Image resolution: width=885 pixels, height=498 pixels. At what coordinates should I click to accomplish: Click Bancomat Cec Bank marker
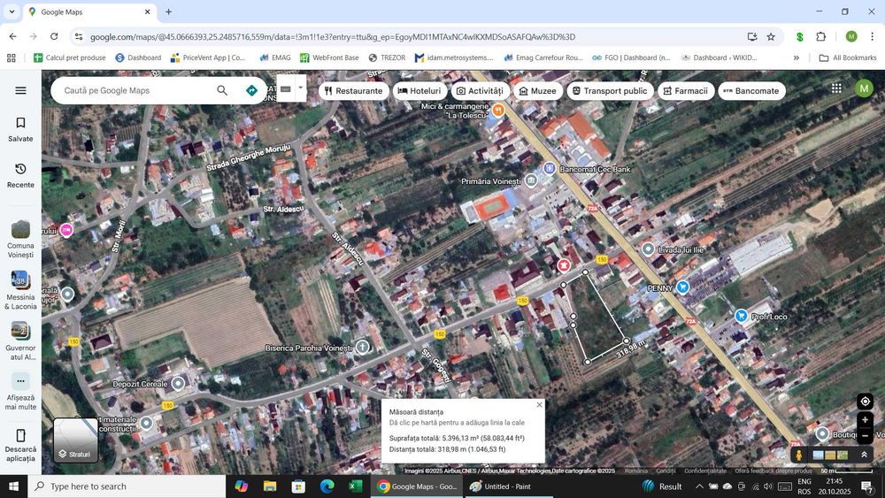tap(550, 168)
